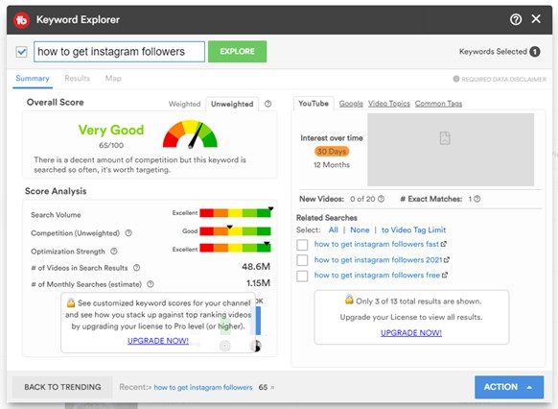Click help icon next to Exact Matches
The height and width of the screenshot is (409, 558).
click(x=477, y=199)
